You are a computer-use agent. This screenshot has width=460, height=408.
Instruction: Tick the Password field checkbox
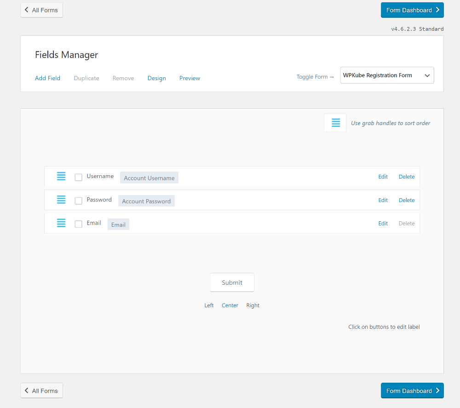(x=78, y=201)
